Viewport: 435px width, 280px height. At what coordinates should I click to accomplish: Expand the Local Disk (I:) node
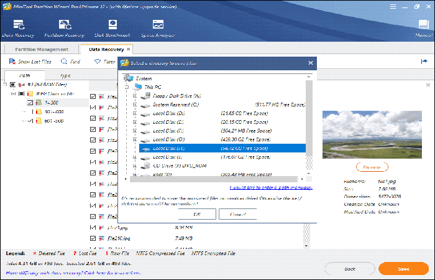point(135,157)
